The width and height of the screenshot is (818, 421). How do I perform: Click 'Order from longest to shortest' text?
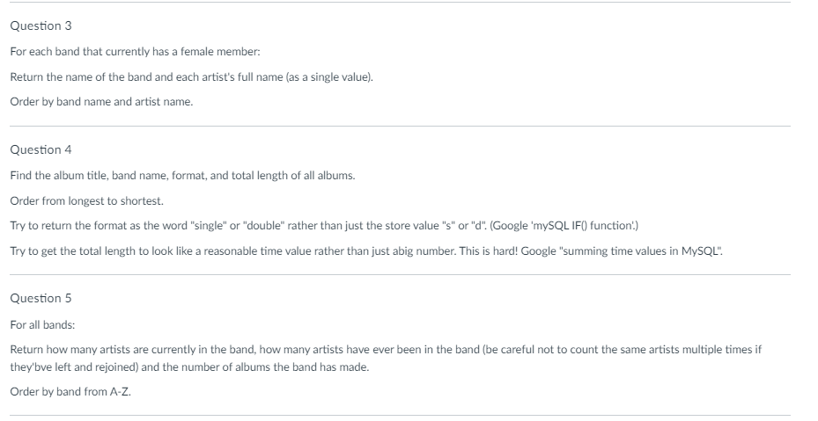coord(86,201)
